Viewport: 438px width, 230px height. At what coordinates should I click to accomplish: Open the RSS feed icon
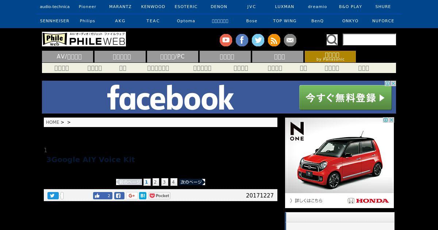(x=274, y=40)
